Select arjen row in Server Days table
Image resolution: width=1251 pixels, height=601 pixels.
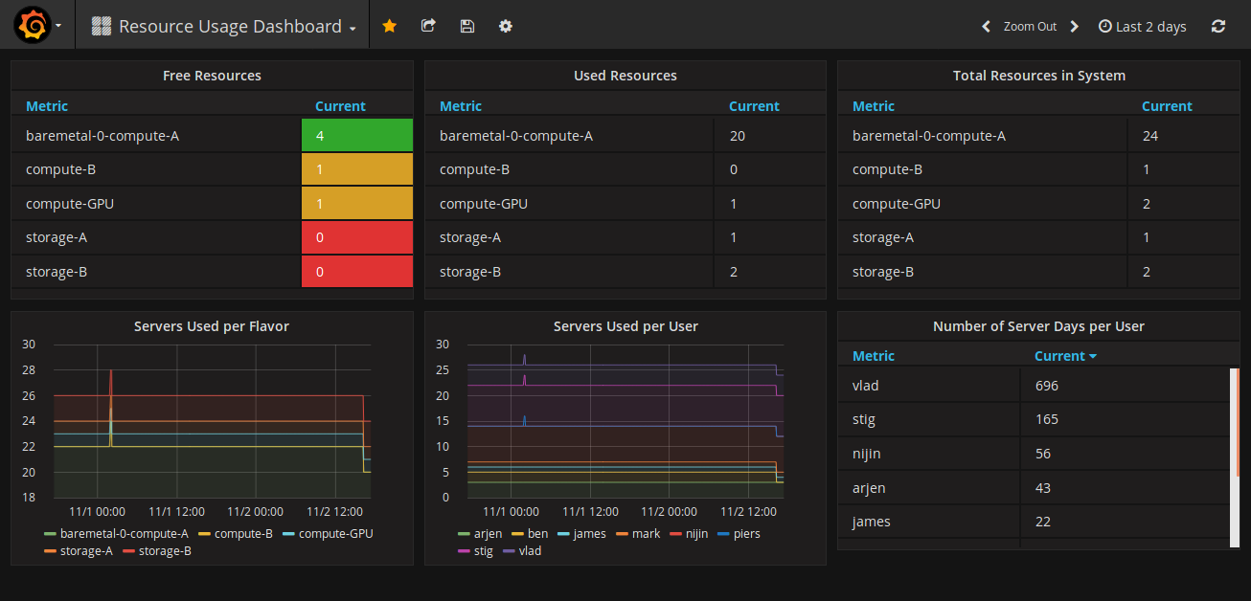[x=1034, y=488]
